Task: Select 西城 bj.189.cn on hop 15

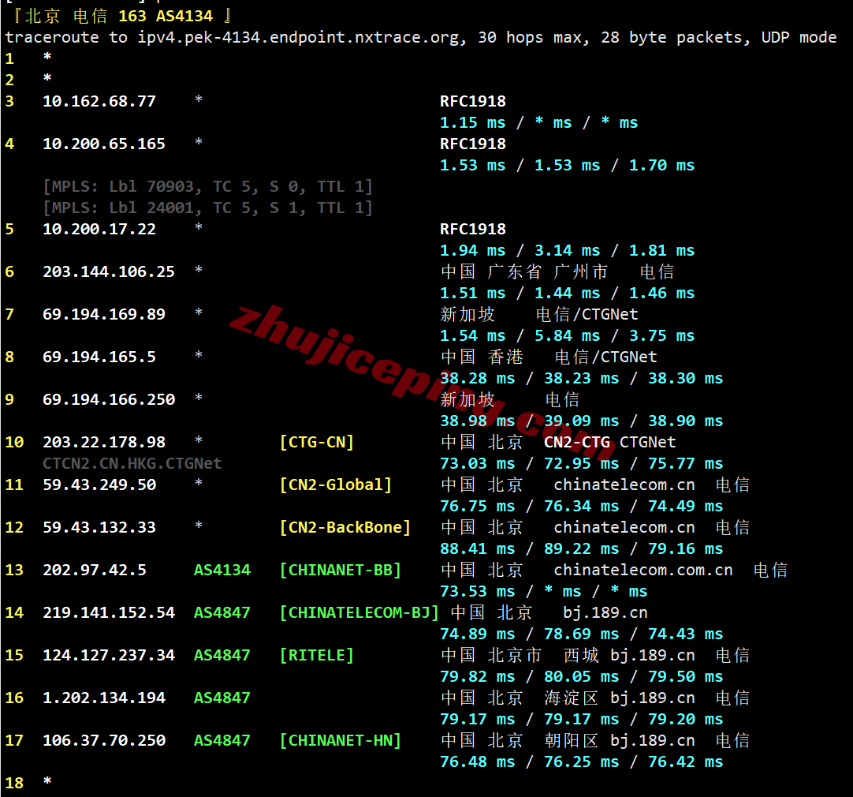Action: [x=629, y=655]
